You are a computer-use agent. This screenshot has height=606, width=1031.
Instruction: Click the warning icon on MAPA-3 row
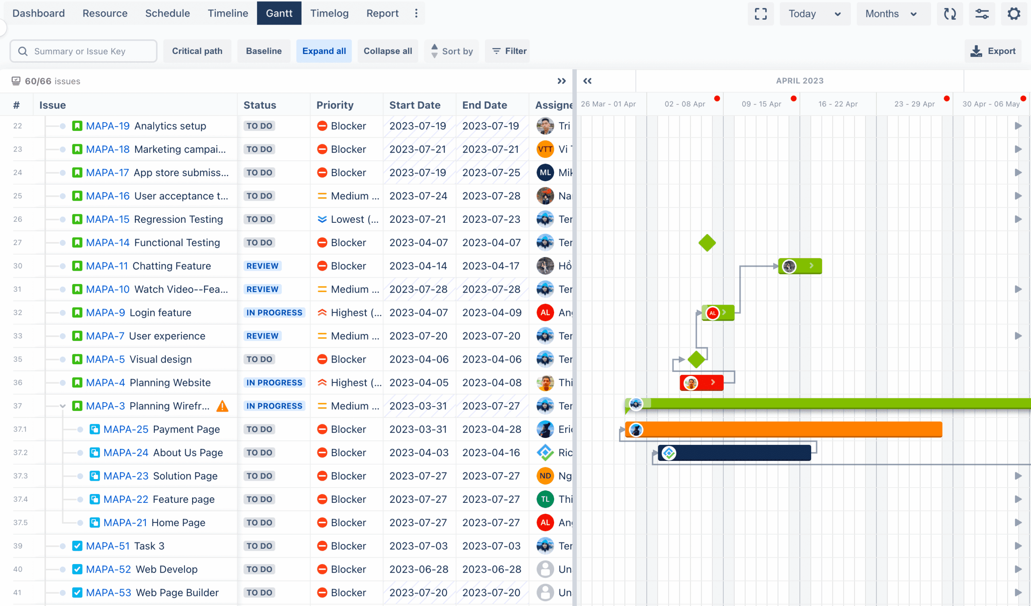222,406
